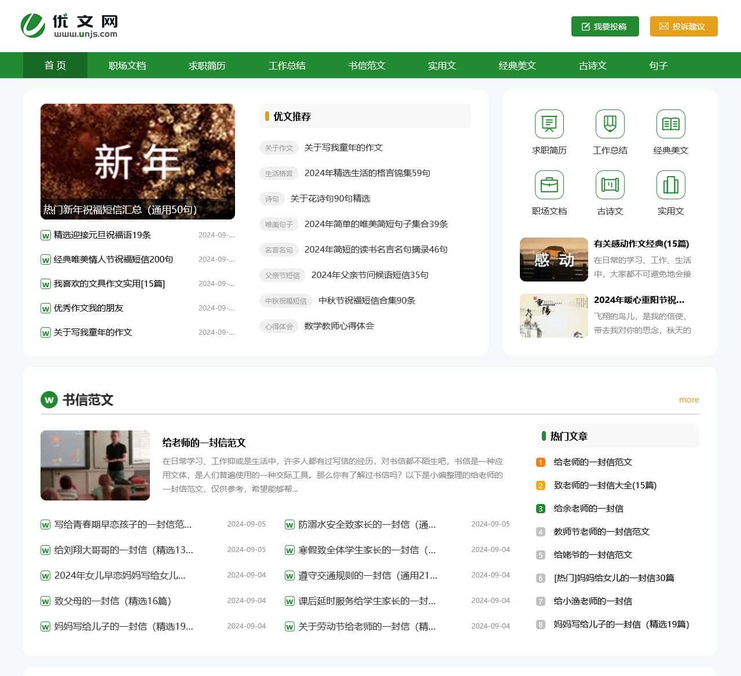The image size is (741, 676).
Task: Click the W icon beside 精选迎接元旦祝福语19条
Action: click(x=45, y=235)
